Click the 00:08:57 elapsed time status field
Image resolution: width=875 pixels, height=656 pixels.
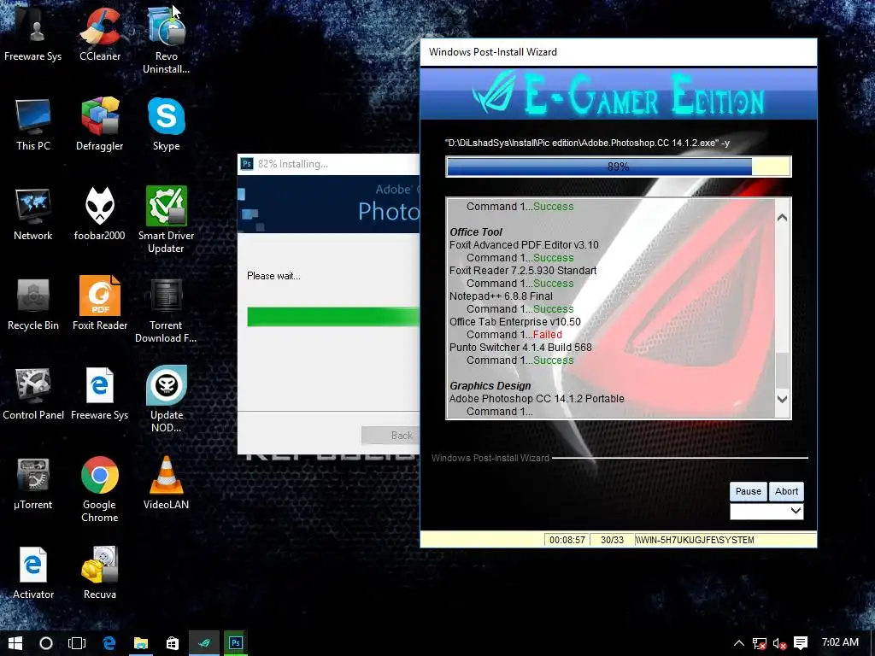click(567, 540)
